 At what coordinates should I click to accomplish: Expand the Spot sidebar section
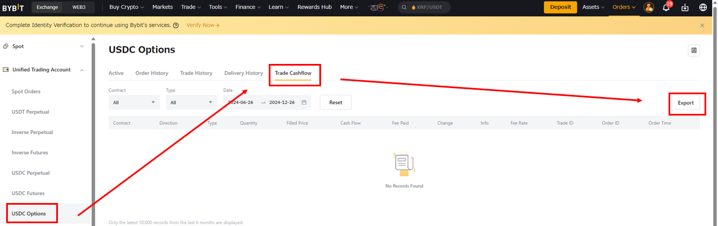pyautogui.click(x=82, y=46)
